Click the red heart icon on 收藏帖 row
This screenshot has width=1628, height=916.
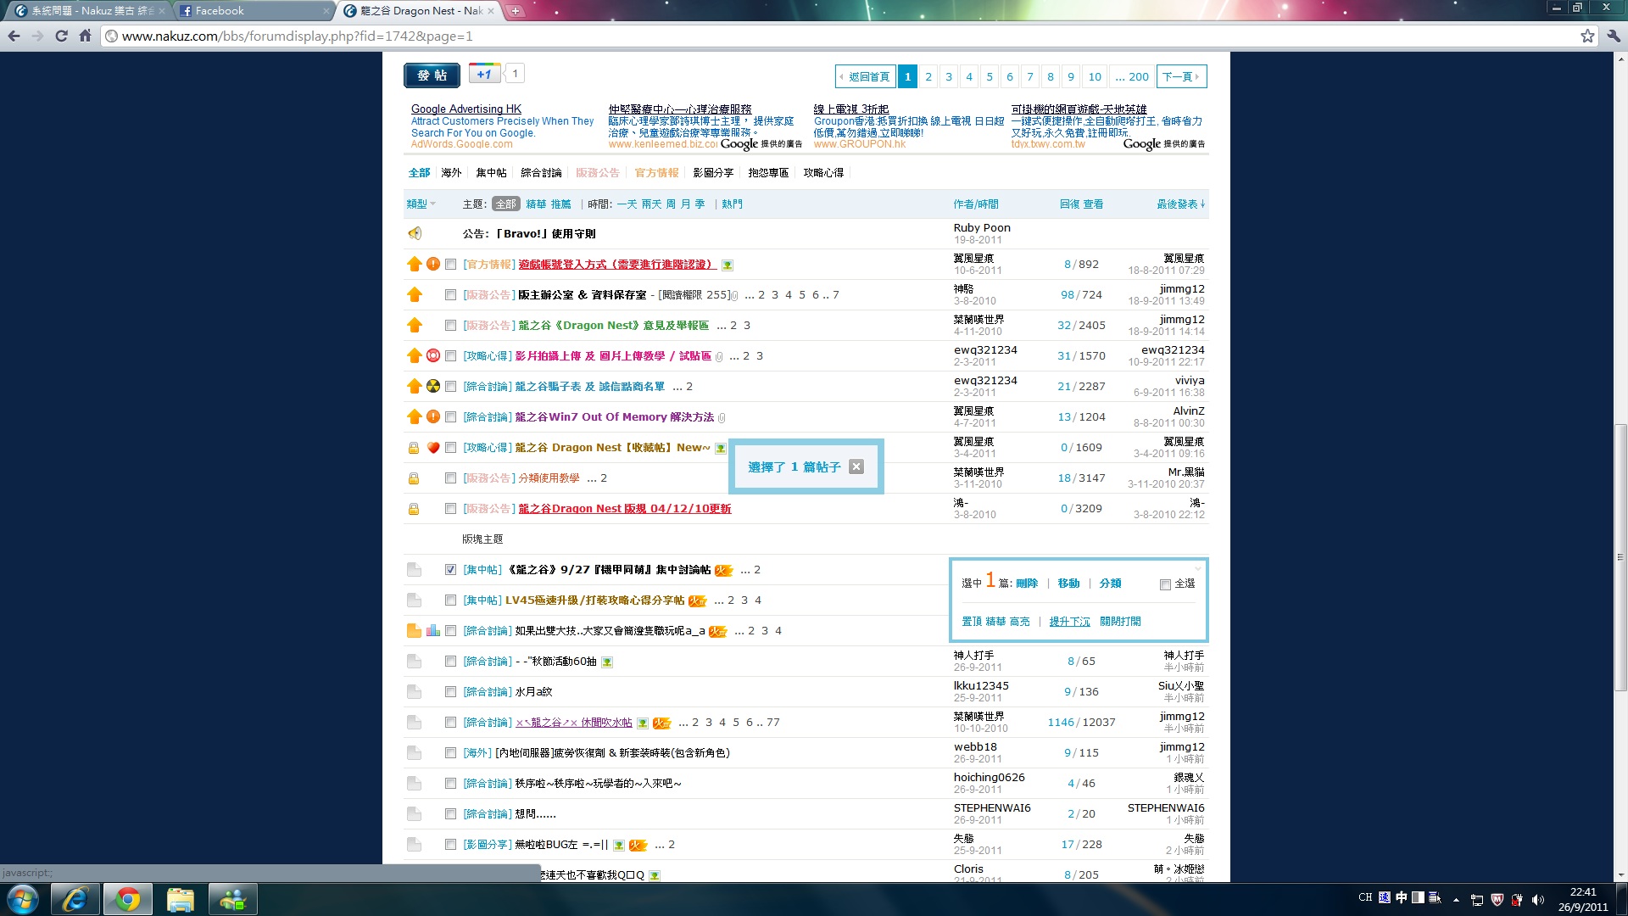tap(433, 447)
